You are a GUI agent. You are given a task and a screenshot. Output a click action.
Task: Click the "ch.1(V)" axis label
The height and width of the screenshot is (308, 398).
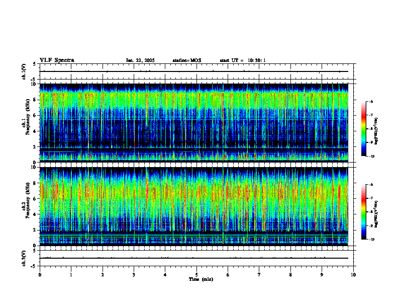tap(24, 71)
